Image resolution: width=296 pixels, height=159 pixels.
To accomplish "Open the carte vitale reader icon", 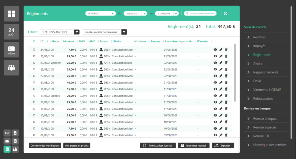I will coord(12,50).
